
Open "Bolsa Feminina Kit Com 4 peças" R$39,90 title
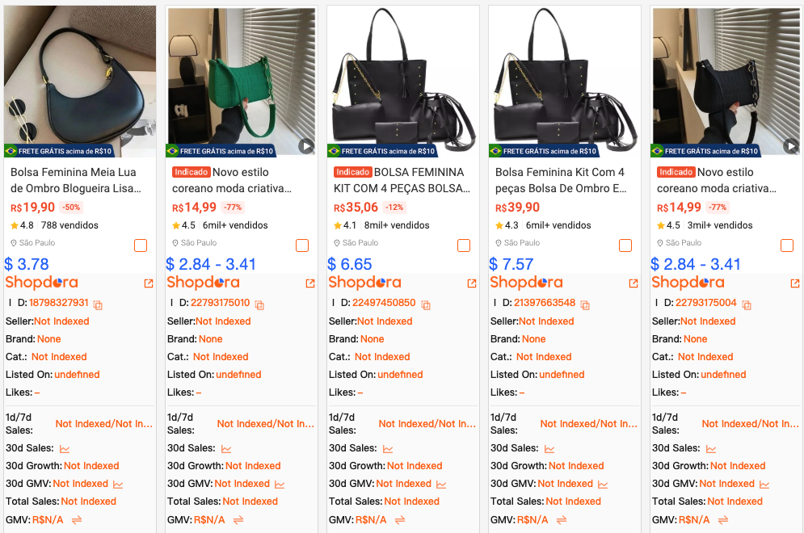click(561, 180)
